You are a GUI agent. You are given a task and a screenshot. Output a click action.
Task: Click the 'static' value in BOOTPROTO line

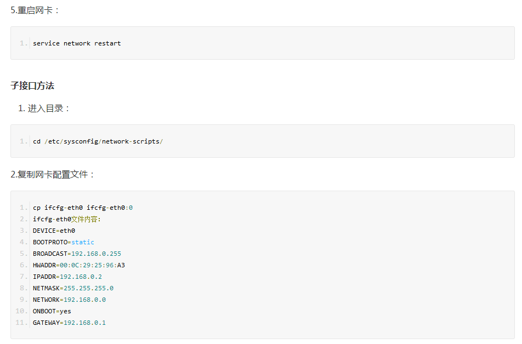83,242
